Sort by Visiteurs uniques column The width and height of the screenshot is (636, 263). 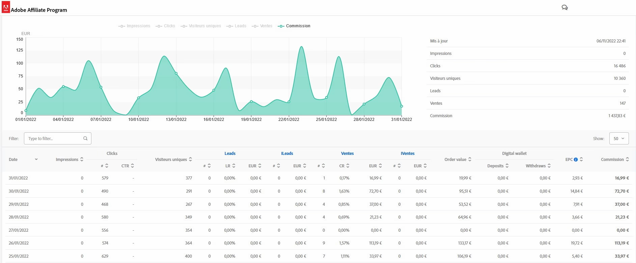pos(190,159)
